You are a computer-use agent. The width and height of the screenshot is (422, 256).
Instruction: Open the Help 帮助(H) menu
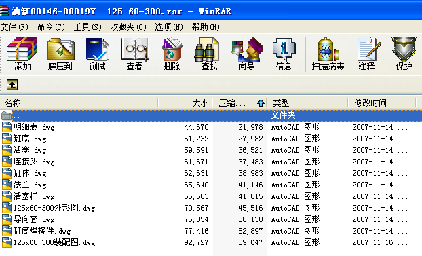[x=206, y=27]
